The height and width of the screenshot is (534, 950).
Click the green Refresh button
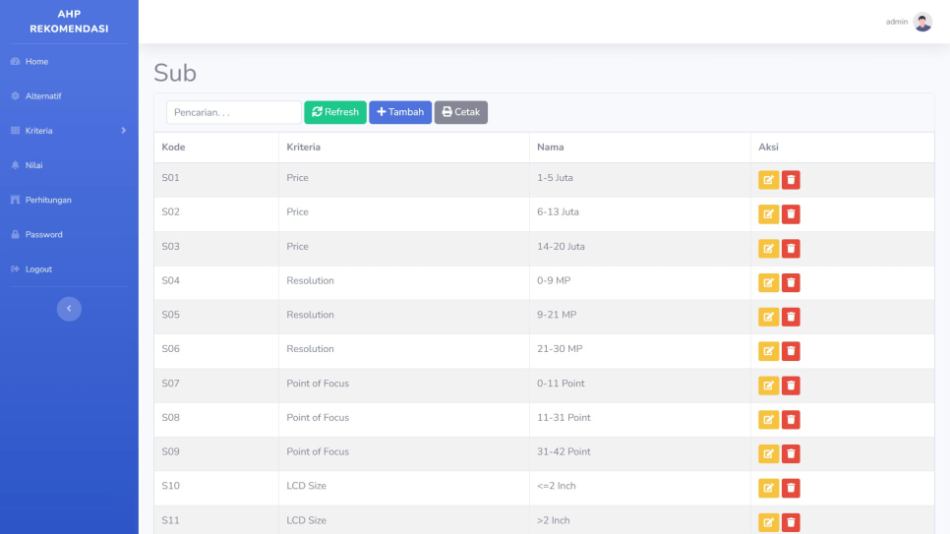pos(335,112)
